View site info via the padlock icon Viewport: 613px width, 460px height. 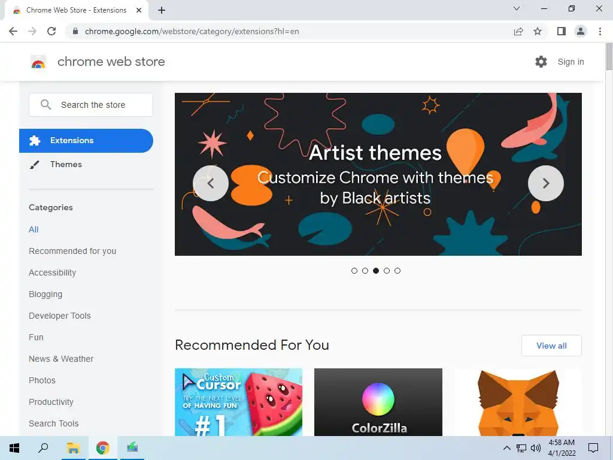coord(75,31)
